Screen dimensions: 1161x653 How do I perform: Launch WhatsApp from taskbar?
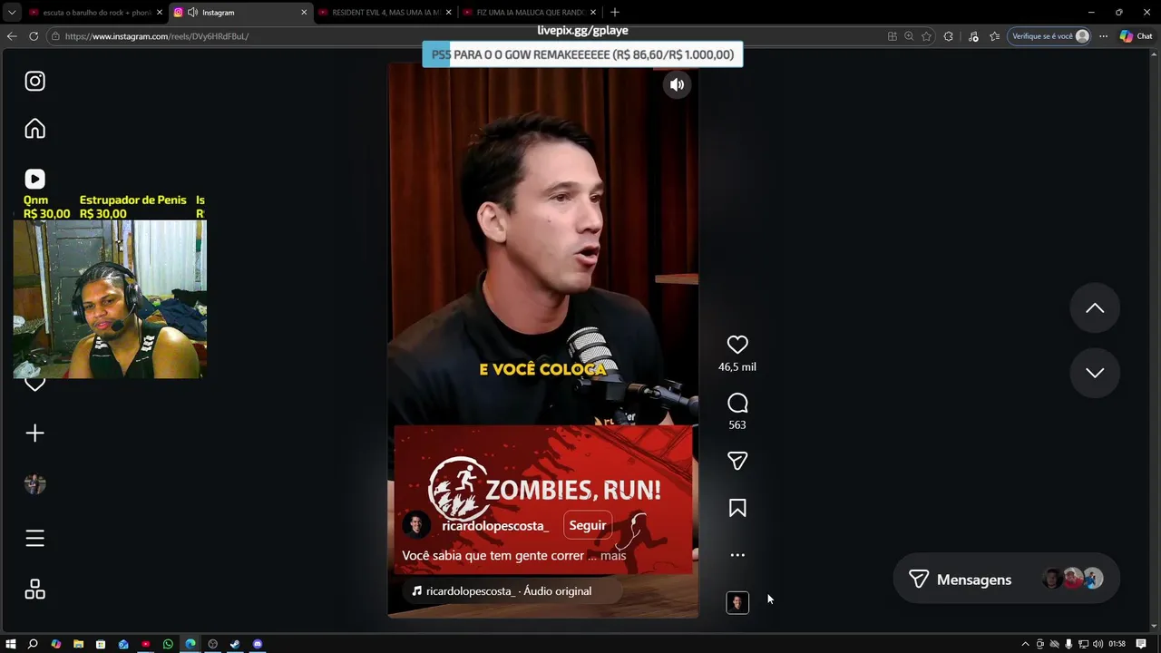pyautogui.click(x=168, y=644)
